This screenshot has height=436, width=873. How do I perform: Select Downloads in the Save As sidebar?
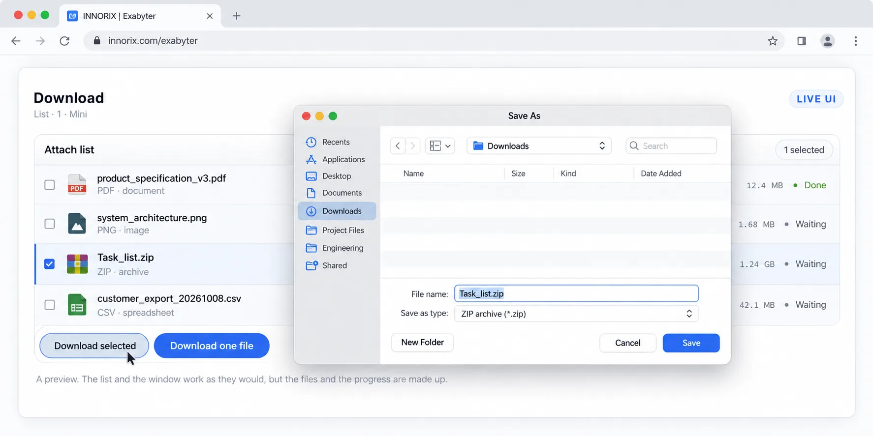[337, 211]
